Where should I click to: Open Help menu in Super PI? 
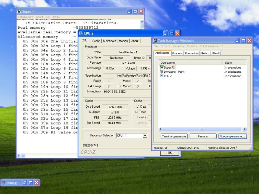58,17
